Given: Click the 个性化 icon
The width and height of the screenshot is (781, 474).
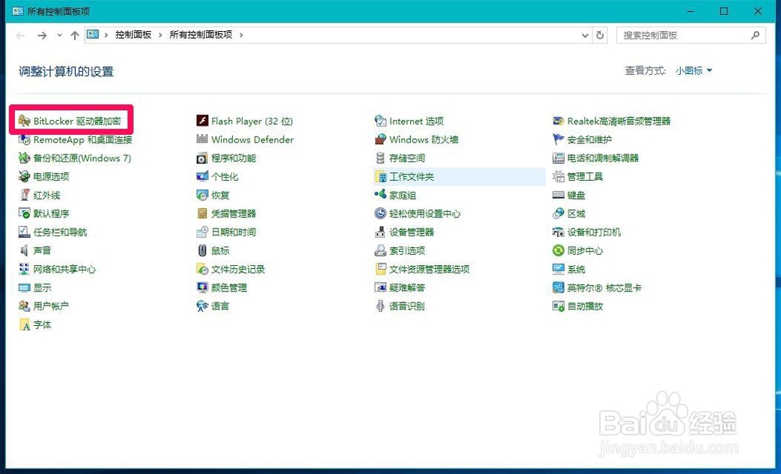Looking at the screenshot, I should 202,176.
